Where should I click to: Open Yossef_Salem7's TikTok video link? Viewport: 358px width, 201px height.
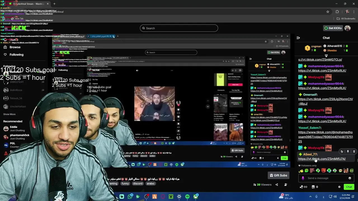325,137
